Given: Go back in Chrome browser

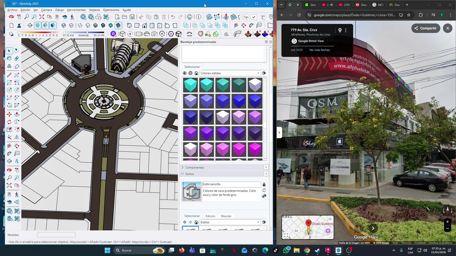Looking at the screenshot, I should 282,15.
